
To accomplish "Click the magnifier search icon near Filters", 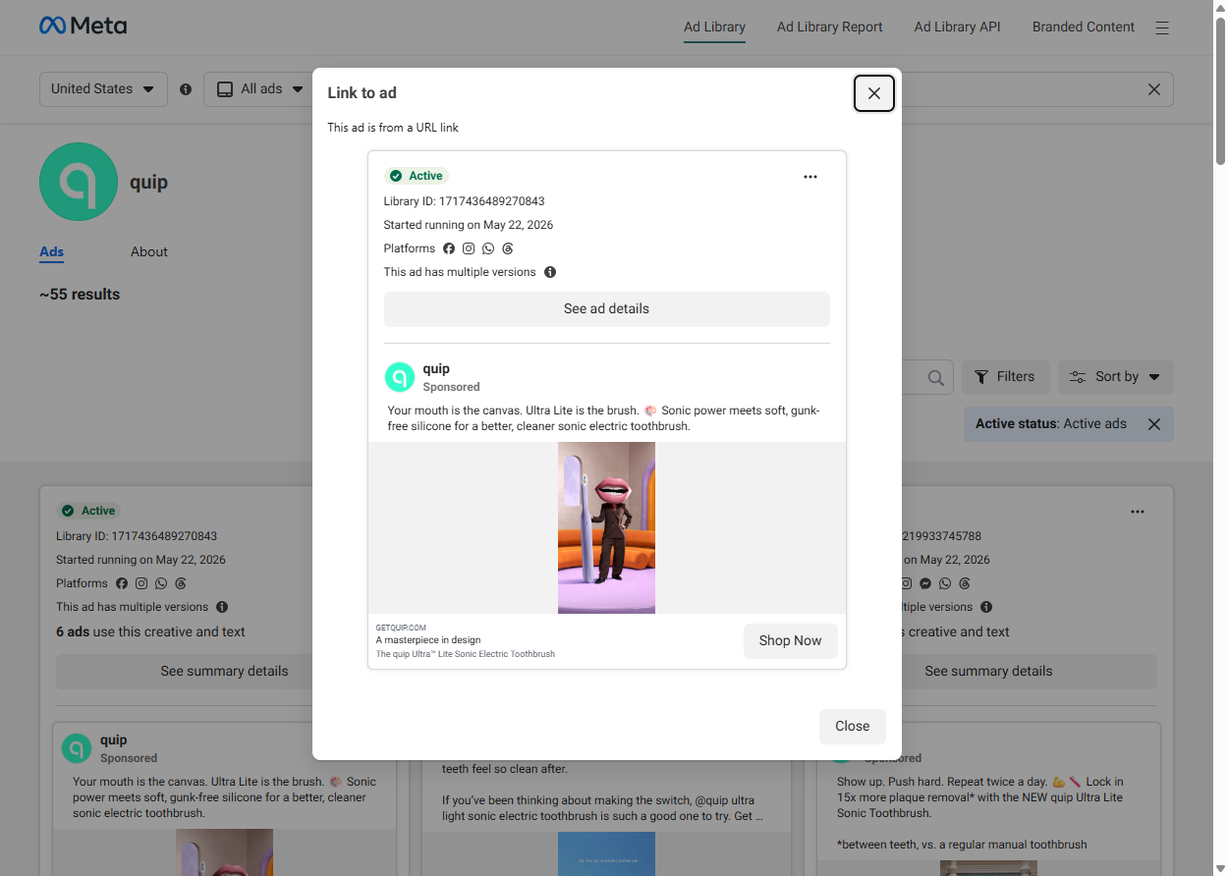I will tap(936, 377).
